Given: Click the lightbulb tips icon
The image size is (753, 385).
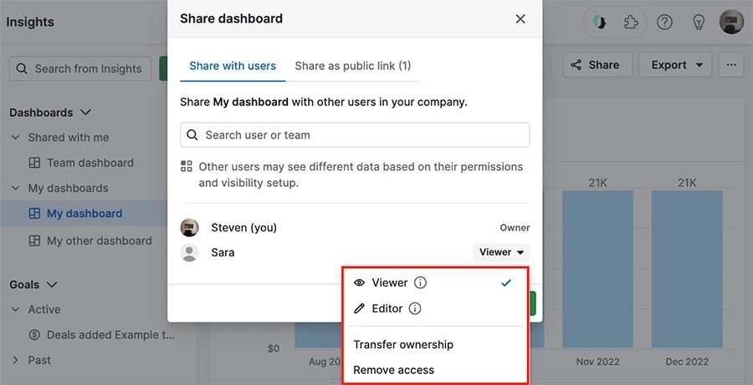Looking at the screenshot, I should tap(698, 22).
